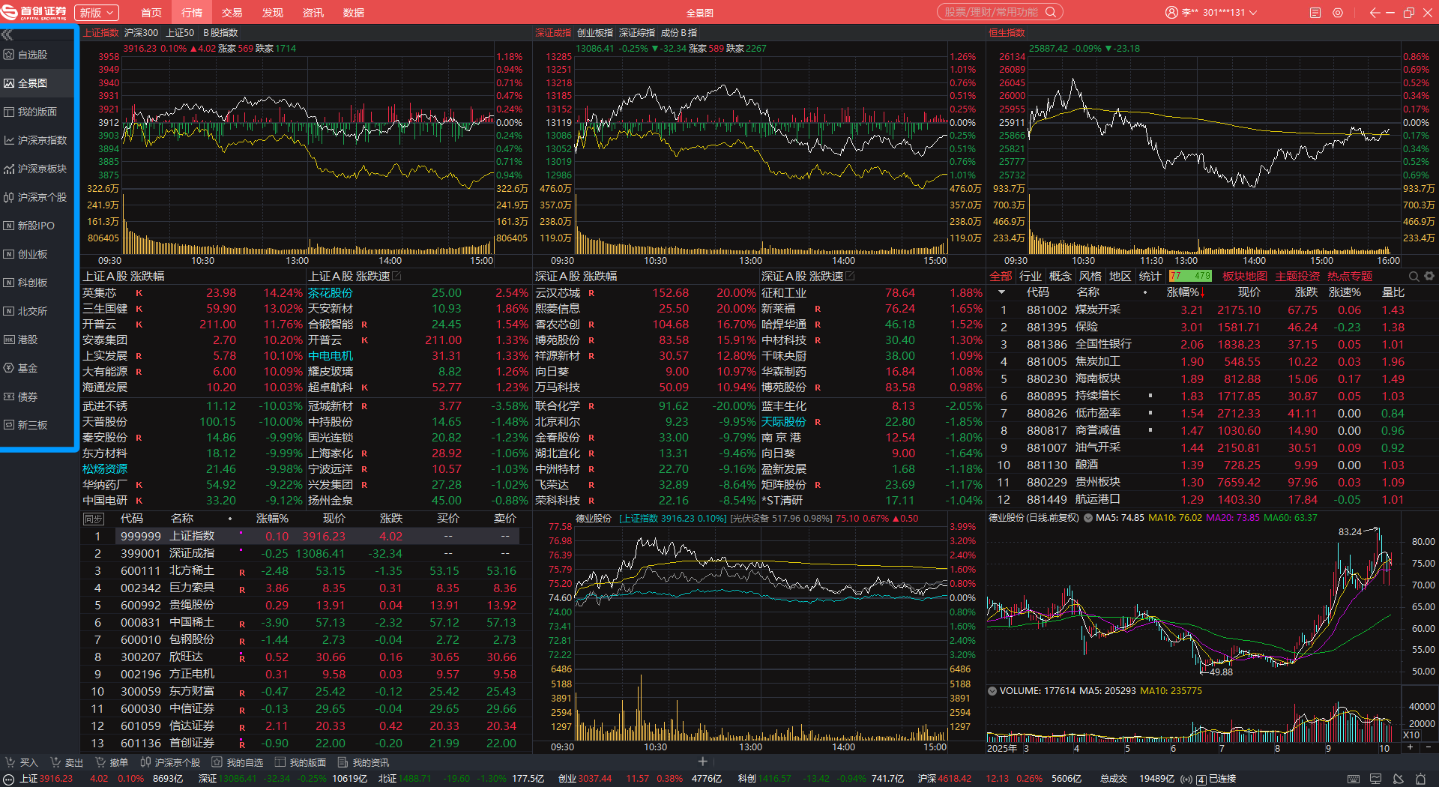1439x787 pixels.
Task: Click the 撤单 cancel order icon
Action: 100,762
